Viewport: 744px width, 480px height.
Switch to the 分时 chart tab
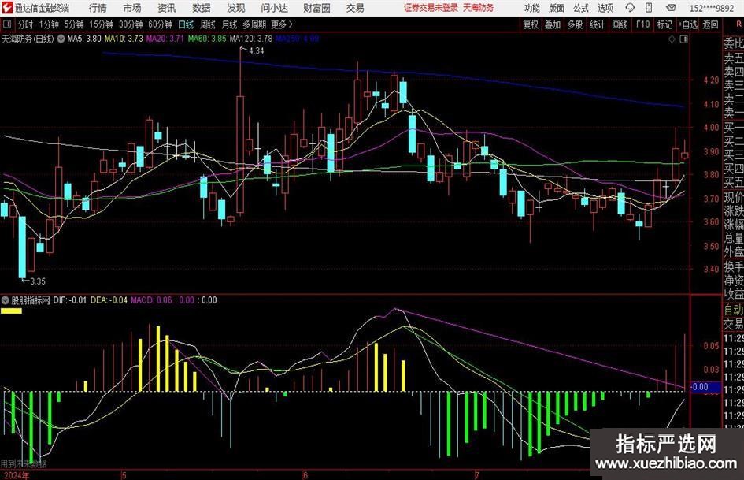click(x=26, y=24)
